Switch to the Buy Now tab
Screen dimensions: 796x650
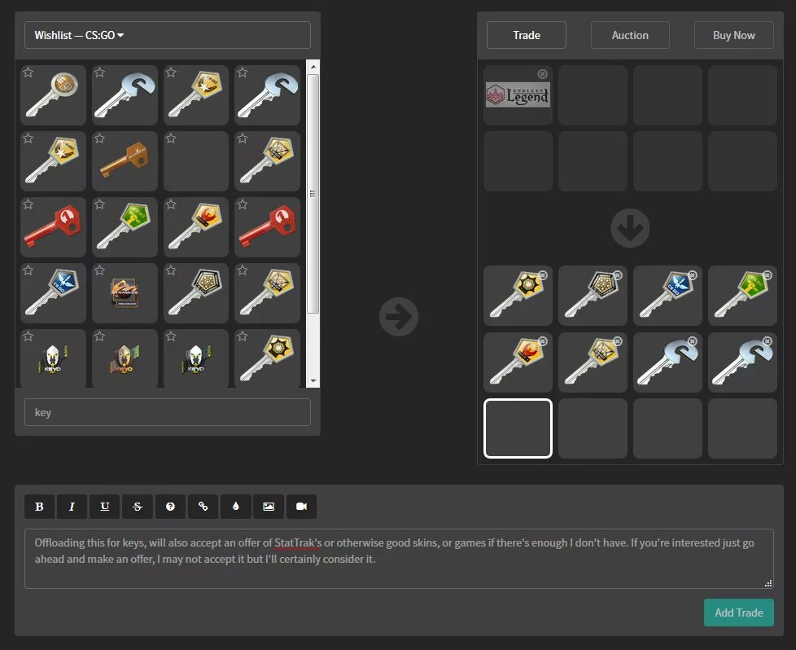coord(734,35)
